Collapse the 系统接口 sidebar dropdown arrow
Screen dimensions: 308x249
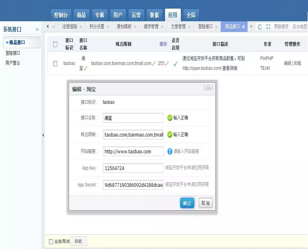click(x=37, y=30)
